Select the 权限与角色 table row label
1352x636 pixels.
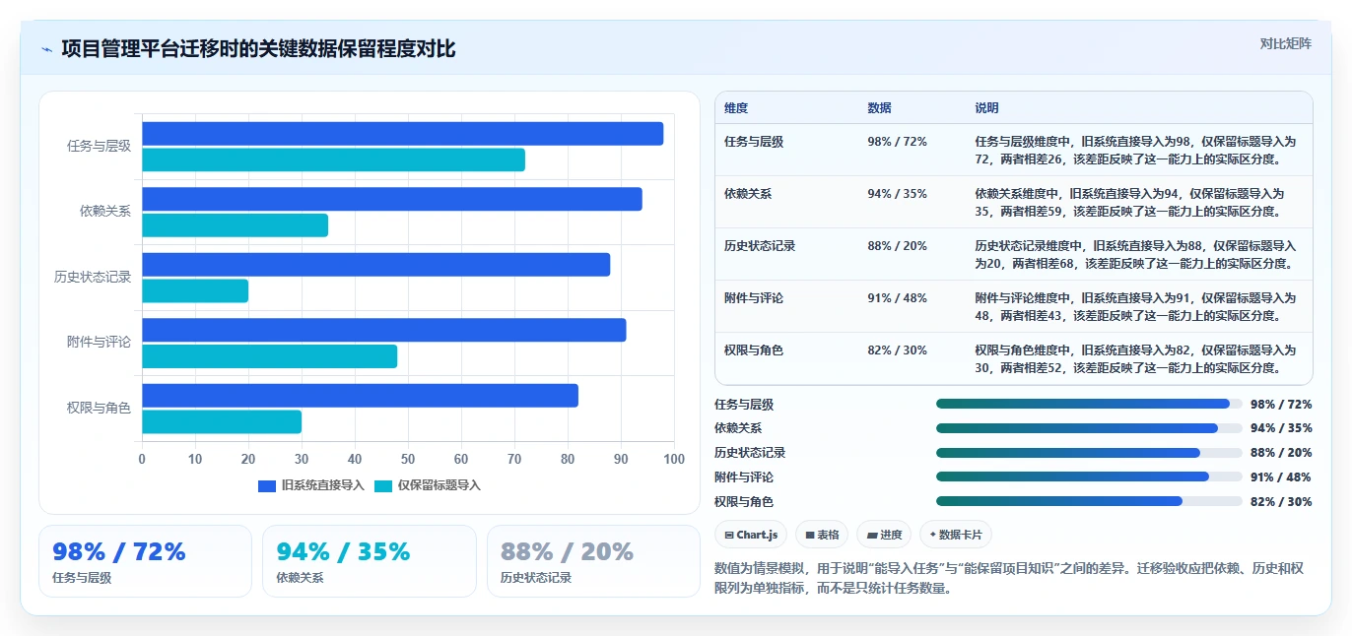754,350
